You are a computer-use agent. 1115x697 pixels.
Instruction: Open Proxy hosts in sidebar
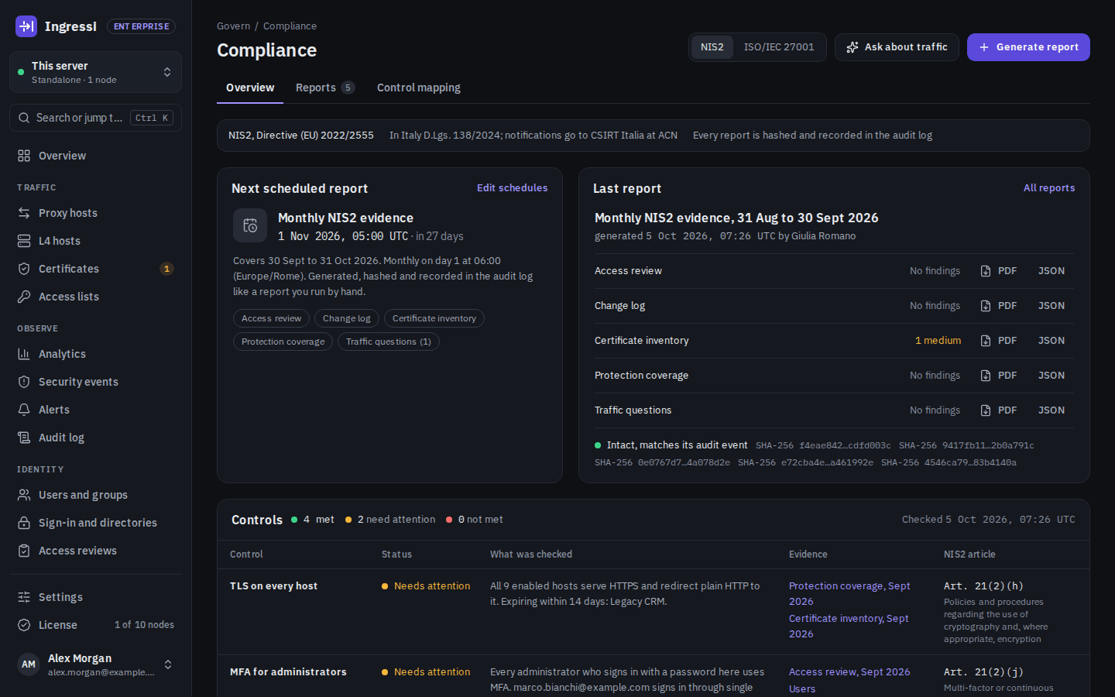click(x=95, y=213)
